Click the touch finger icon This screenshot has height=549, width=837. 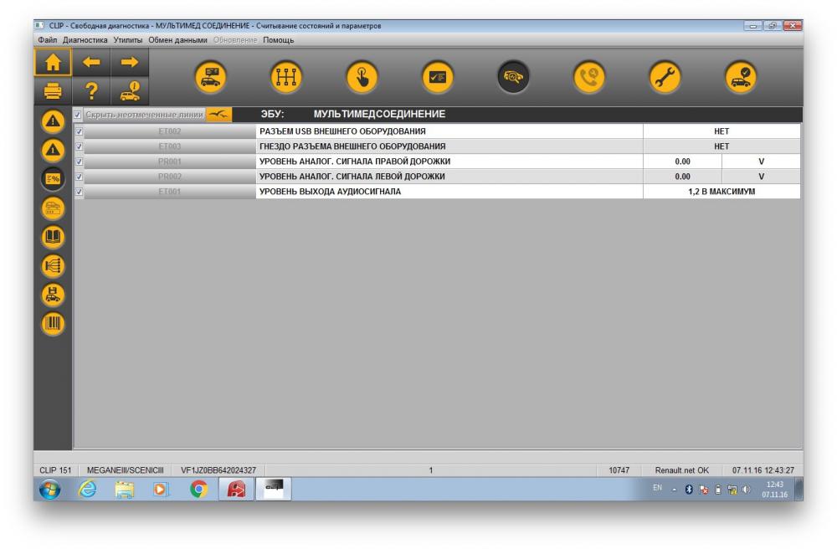point(362,77)
